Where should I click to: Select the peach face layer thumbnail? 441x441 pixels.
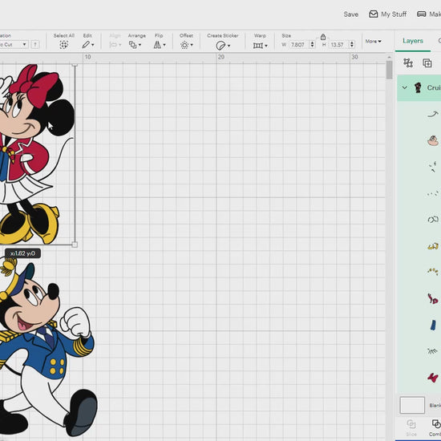(433, 140)
